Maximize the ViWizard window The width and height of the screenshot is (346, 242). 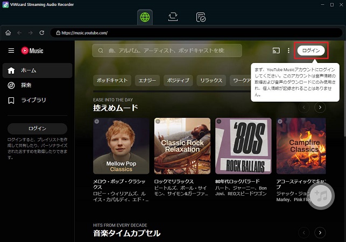pos(332,5)
